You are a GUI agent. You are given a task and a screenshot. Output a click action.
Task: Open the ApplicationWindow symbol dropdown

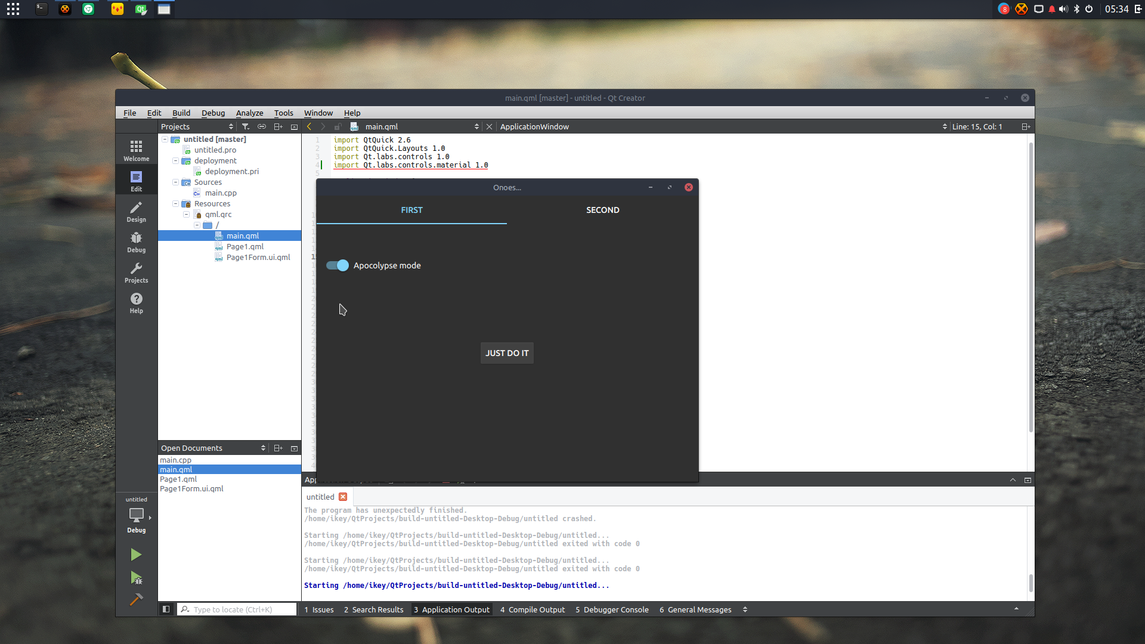[x=723, y=126]
